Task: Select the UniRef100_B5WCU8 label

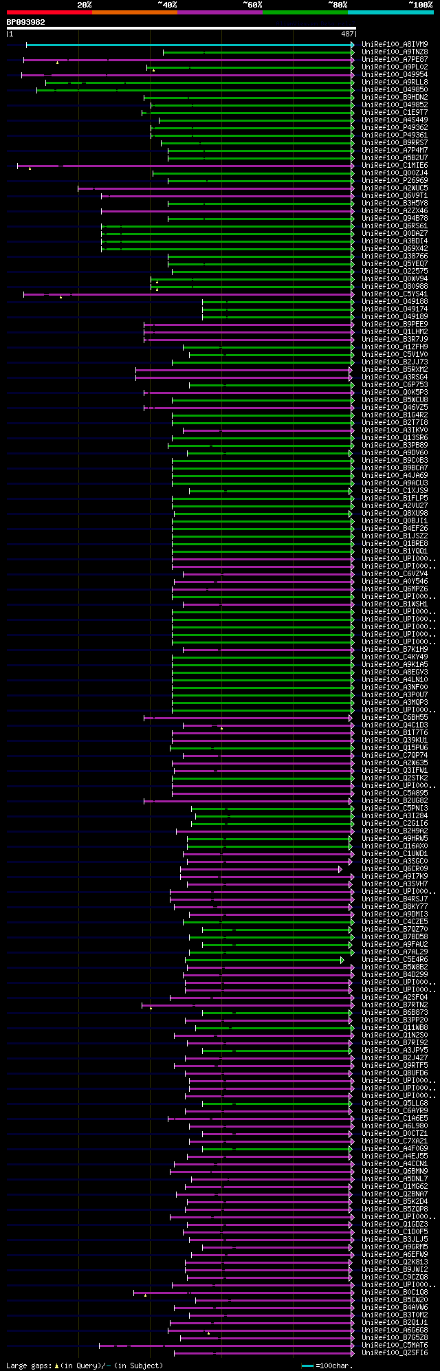Action: tap(395, 400)
